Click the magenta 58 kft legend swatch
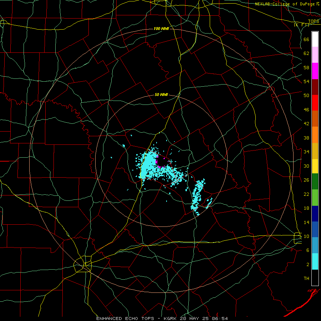 (315, 71)
